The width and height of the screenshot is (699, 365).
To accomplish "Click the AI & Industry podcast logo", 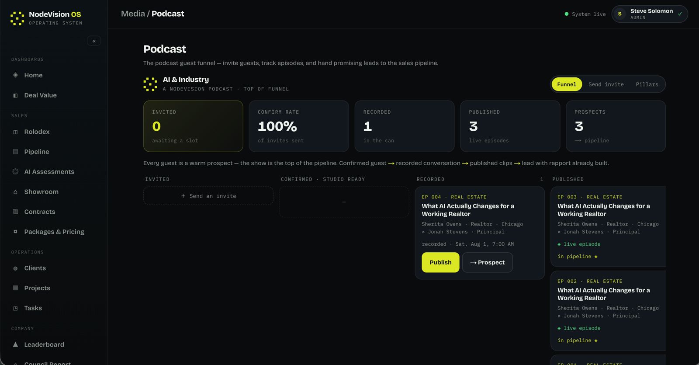I will click(150, 84).
